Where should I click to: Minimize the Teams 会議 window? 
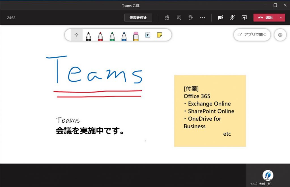click(x=265, y=5)
